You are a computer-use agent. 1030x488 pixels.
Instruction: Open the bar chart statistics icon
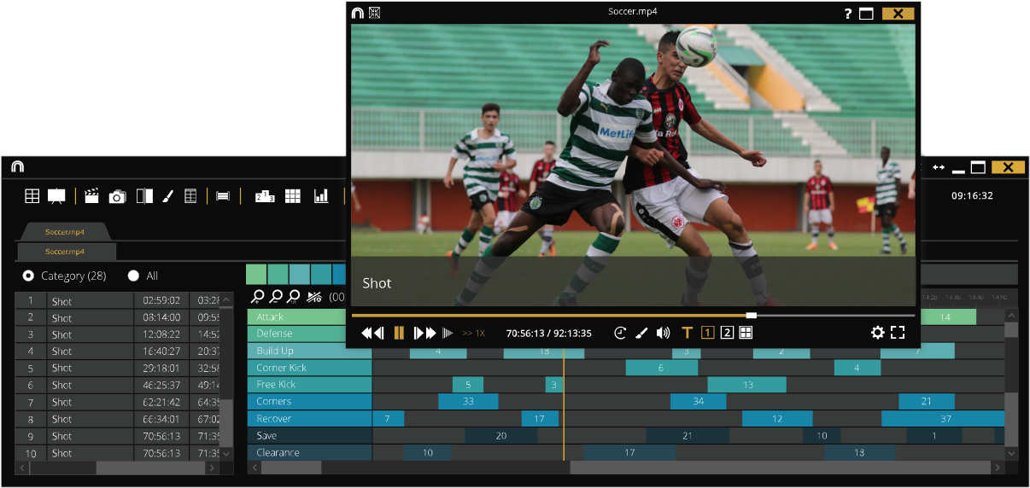tap(321, 196)
